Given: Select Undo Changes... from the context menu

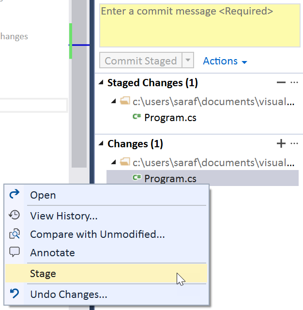Looking at the screenshot, I should point(68,294).
